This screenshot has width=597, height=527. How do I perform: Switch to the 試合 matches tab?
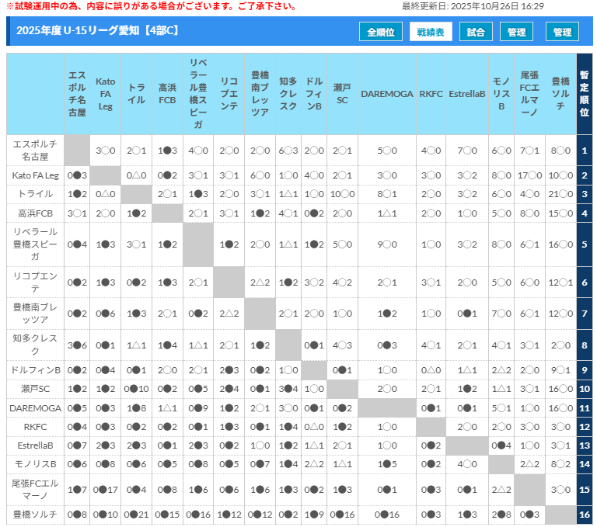tap(476, 32)
